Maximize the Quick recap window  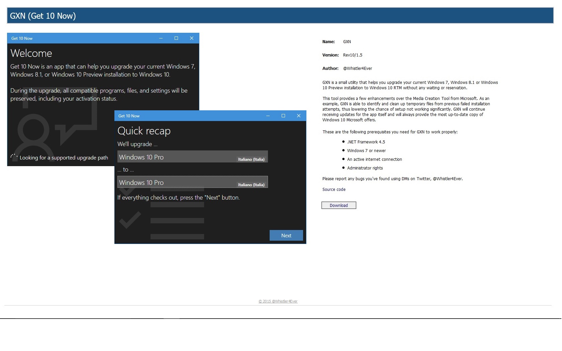pyautogui.click(x=283, y=116)
